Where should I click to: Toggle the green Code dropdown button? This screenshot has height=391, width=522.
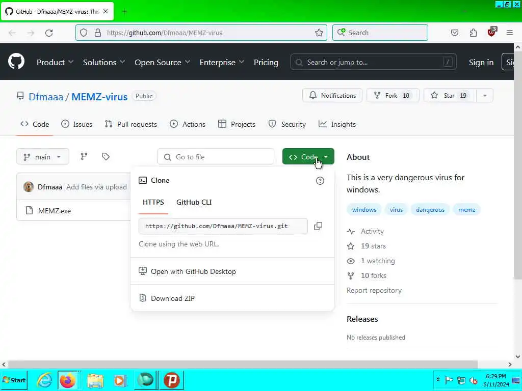coord(308,157)
